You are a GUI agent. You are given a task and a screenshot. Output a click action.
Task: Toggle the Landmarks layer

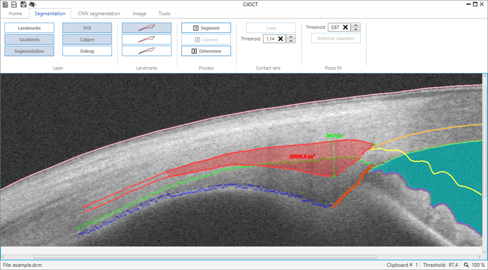(x=29, y=28)
